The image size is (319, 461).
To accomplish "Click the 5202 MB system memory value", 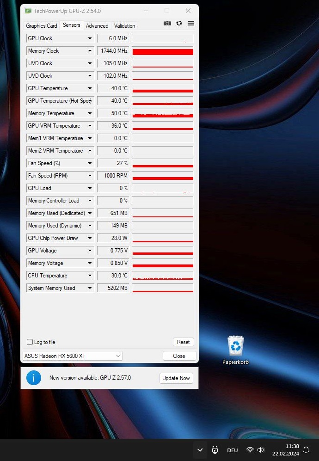I will (113, 288).
